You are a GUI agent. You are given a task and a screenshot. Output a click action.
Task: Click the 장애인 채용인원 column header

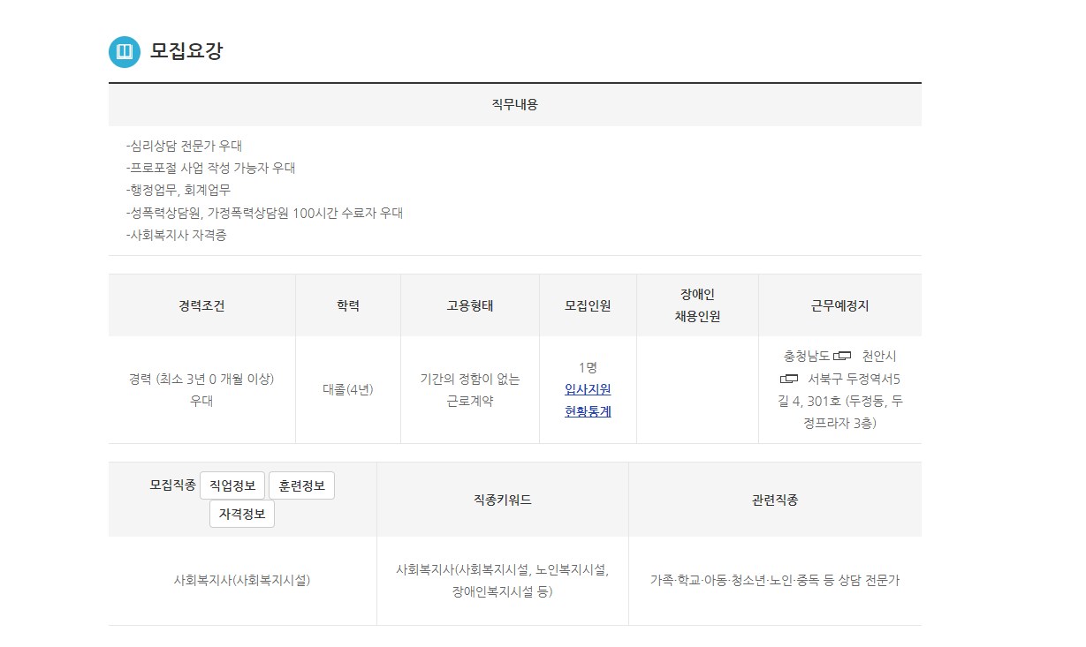(697, 305)
